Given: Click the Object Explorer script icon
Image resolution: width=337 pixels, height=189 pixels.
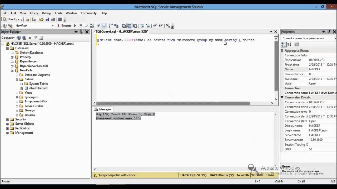Looking at the screenshot, I should pos(41,38).
